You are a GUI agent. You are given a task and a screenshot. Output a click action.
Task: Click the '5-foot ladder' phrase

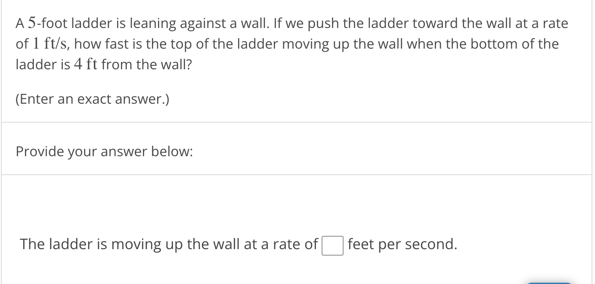click(71, 23)
